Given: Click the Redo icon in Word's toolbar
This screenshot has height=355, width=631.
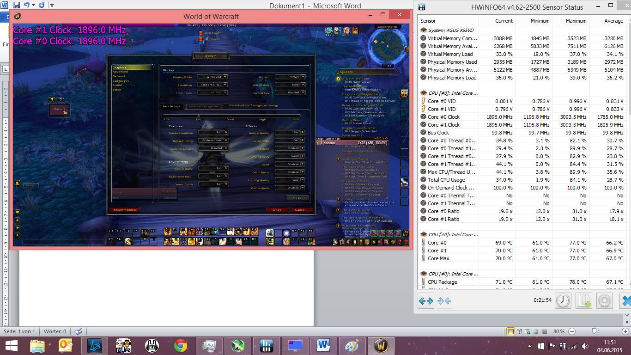Looking at the screenshot, I should [x=42, y=5].
